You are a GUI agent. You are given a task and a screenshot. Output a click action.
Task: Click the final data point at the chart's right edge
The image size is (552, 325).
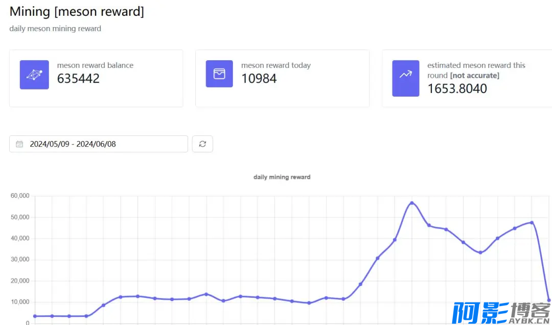point(549,300)
